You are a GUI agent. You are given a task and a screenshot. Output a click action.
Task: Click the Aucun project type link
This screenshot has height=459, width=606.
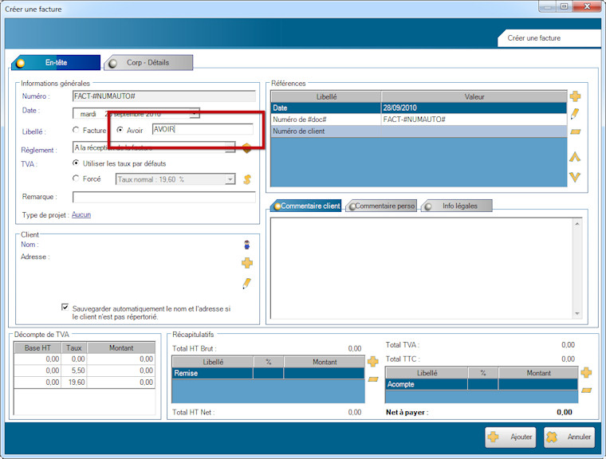(x=81, y=215)
